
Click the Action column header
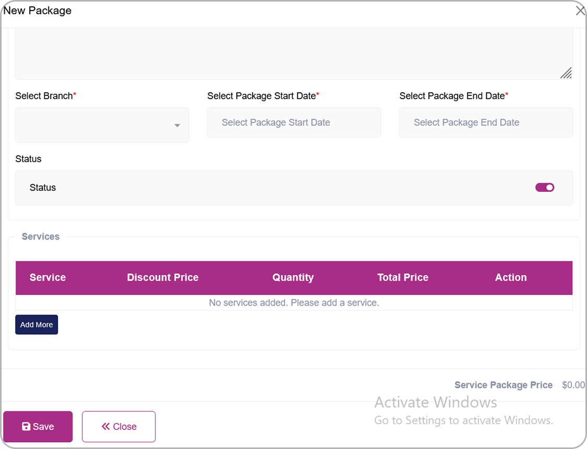pos(511,278)
